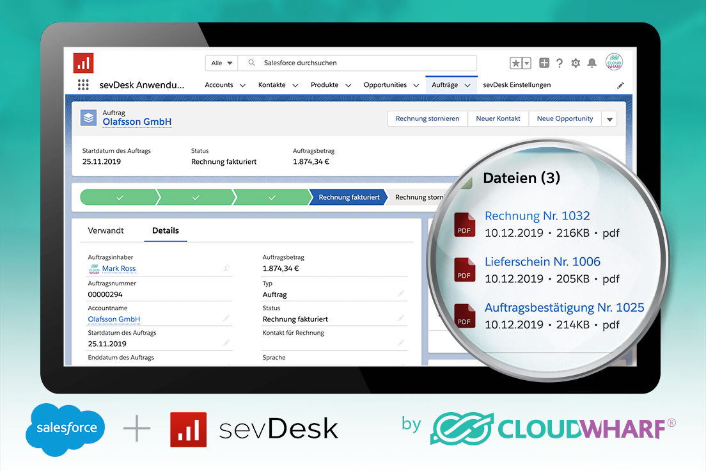
Task: Click the PDF icon beside Rechnung Nr. 1032
Action: click(464, 225)
